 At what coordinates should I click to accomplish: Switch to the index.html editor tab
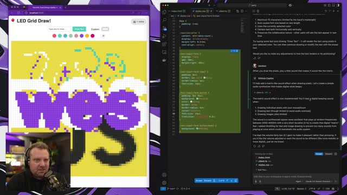click(x=177, y=11)
